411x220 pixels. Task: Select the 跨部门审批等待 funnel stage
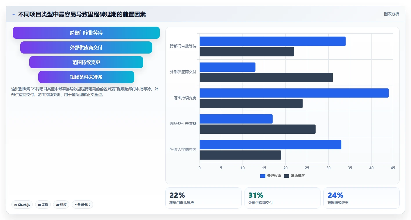click(86, 33)
